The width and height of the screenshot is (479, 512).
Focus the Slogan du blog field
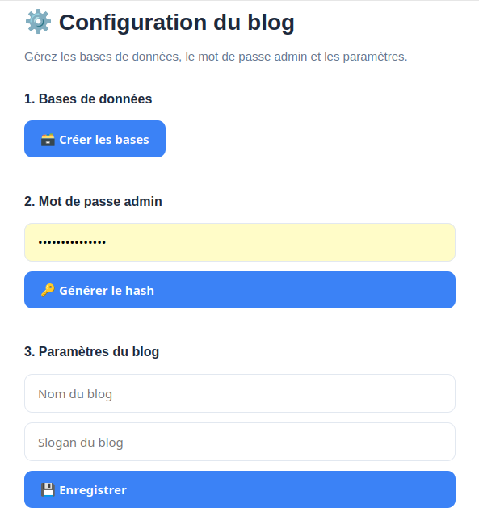[240, 442]
